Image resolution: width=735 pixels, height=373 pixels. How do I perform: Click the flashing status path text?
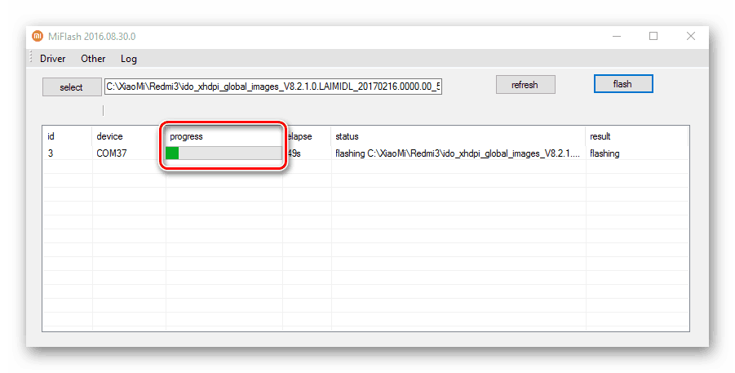pyautogui.click(x=457, y=153)
